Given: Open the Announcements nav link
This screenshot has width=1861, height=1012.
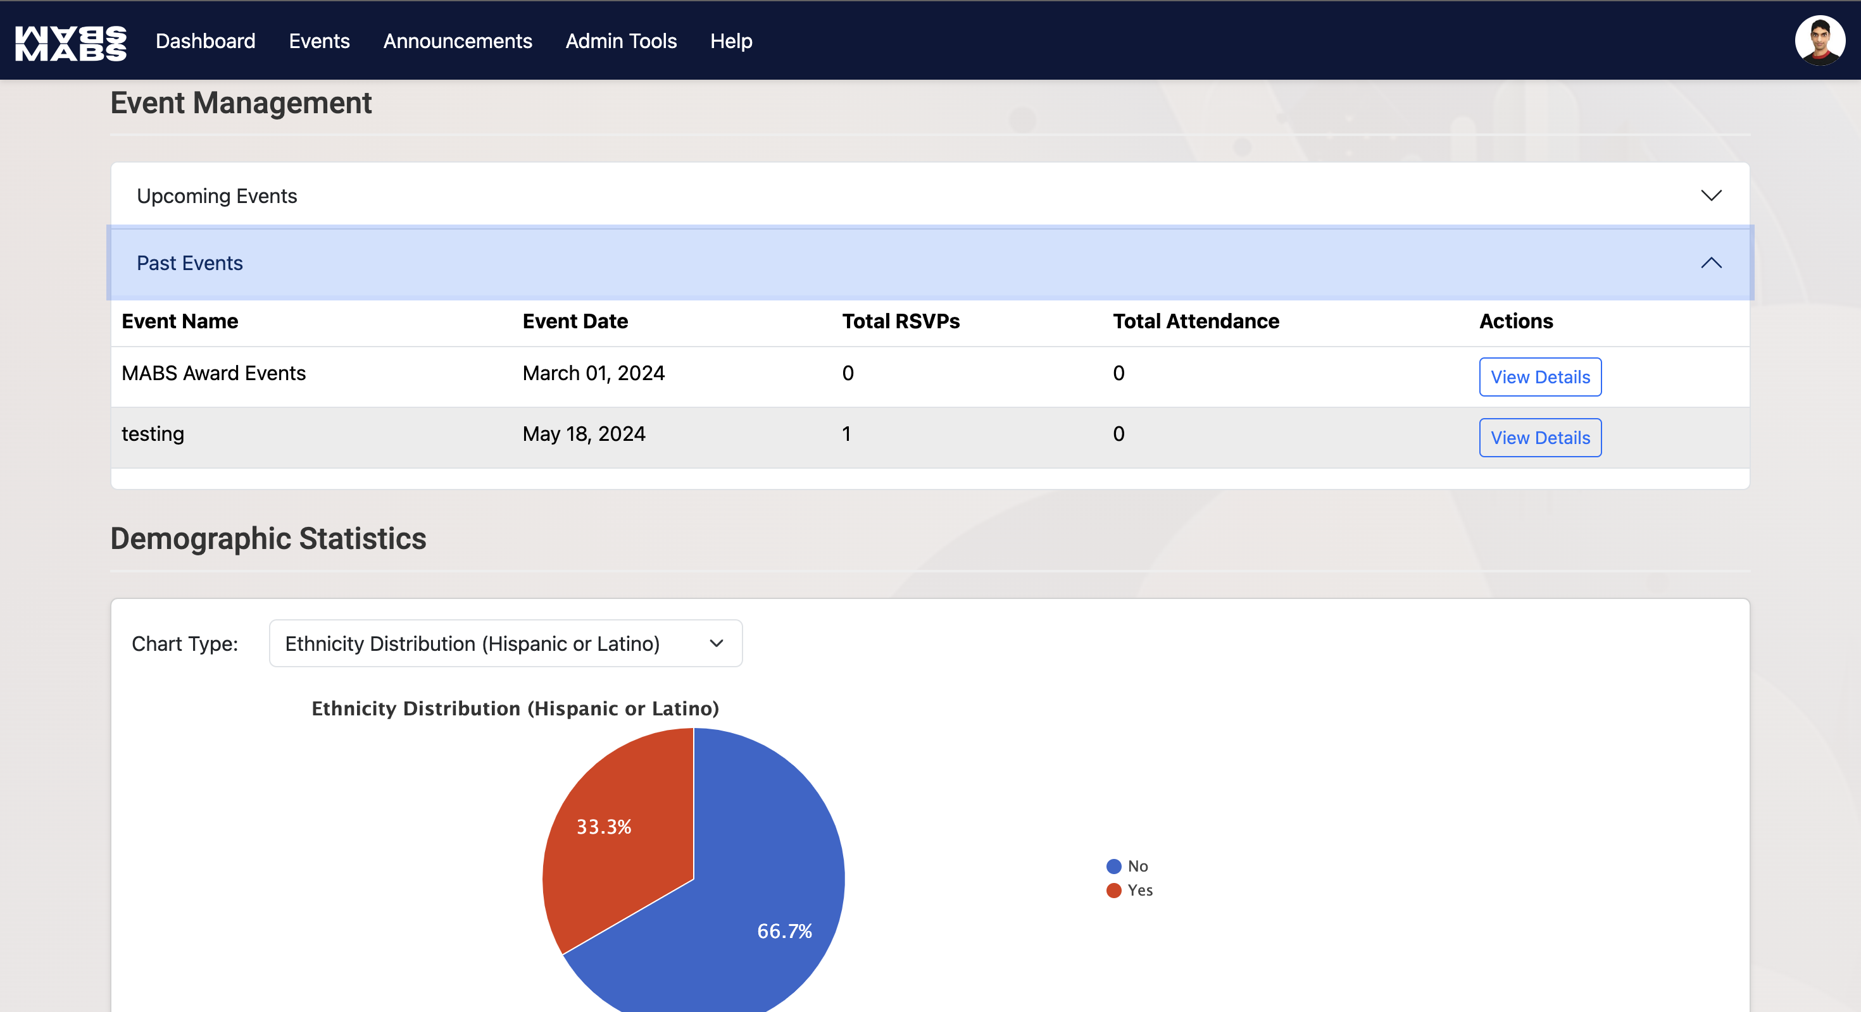Looking at the screenshot, I should [x=457, y=41].
